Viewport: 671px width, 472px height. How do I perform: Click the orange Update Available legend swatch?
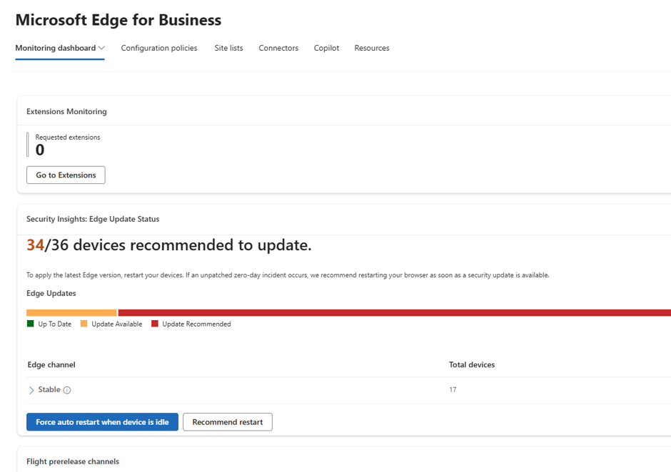[x=84, y=324]
